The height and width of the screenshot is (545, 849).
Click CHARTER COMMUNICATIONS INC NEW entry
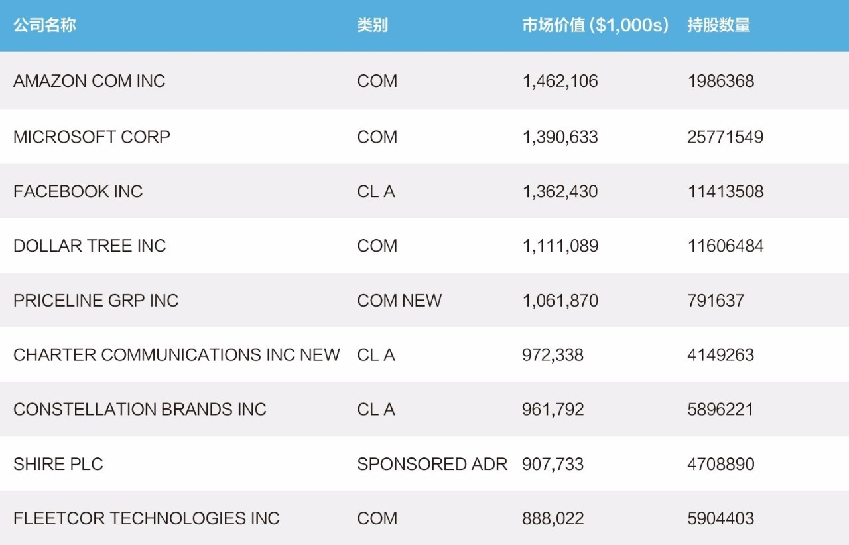[176, 355]
